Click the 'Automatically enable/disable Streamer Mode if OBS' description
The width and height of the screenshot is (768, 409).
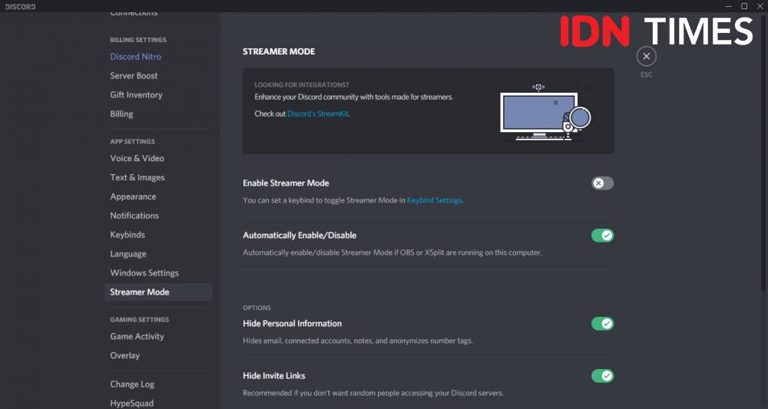[x=392, y=253]
